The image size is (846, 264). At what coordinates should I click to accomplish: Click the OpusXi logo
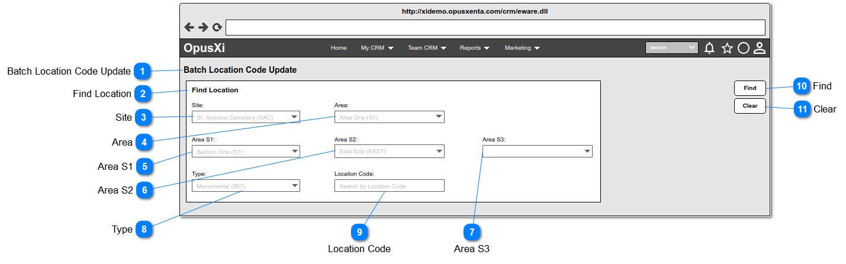pos(204,49)
